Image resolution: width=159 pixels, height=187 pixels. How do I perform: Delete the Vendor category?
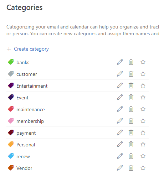pyautogui.click(x=131, y=168)
